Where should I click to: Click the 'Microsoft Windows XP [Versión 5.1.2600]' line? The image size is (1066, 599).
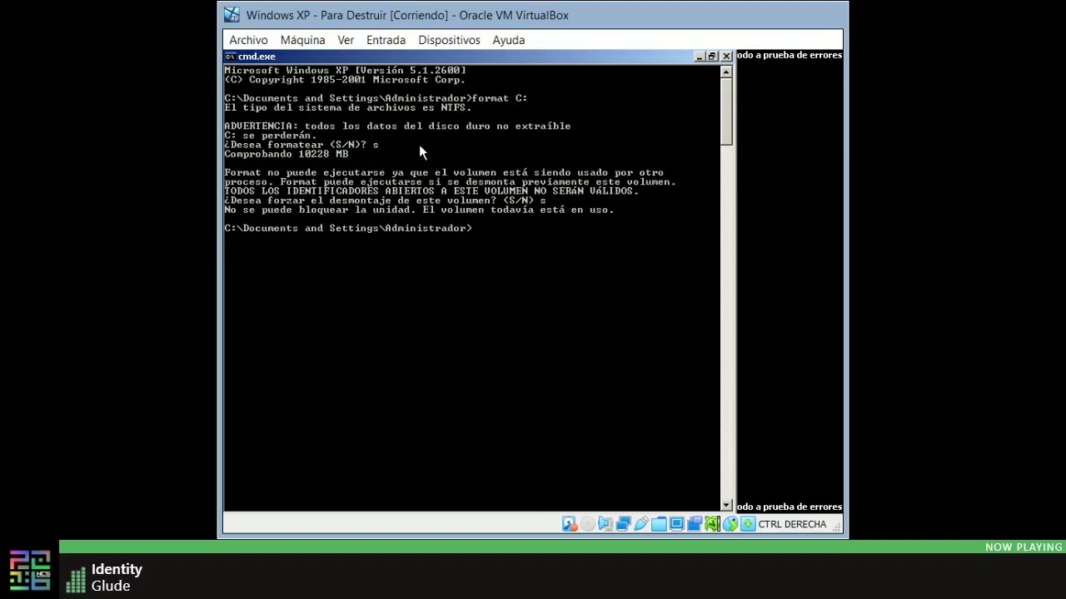345,71
